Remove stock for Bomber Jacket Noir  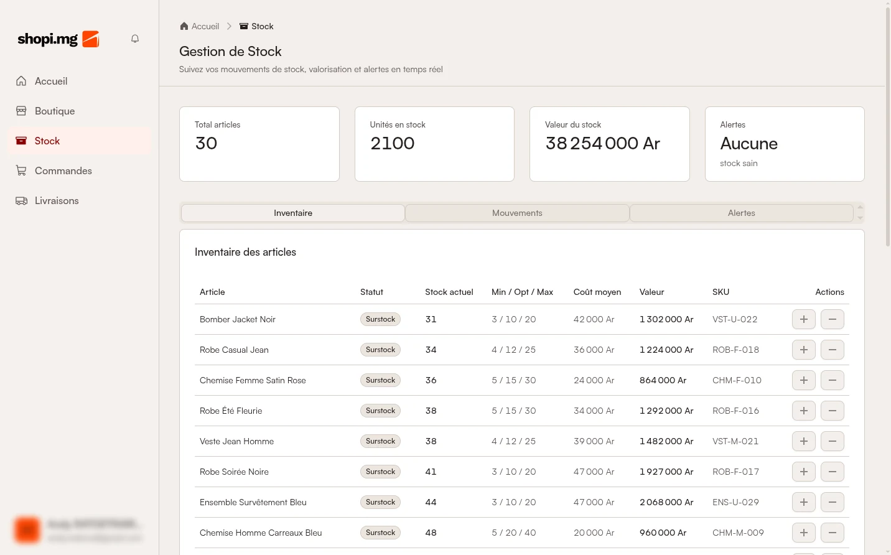point(833,319)
